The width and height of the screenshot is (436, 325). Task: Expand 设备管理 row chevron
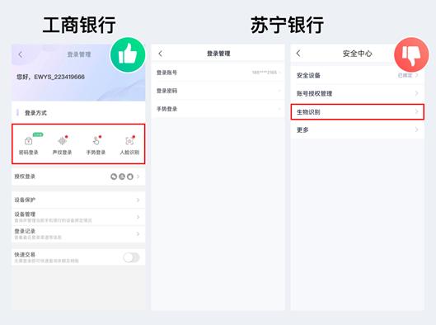[x=138, y=217]
